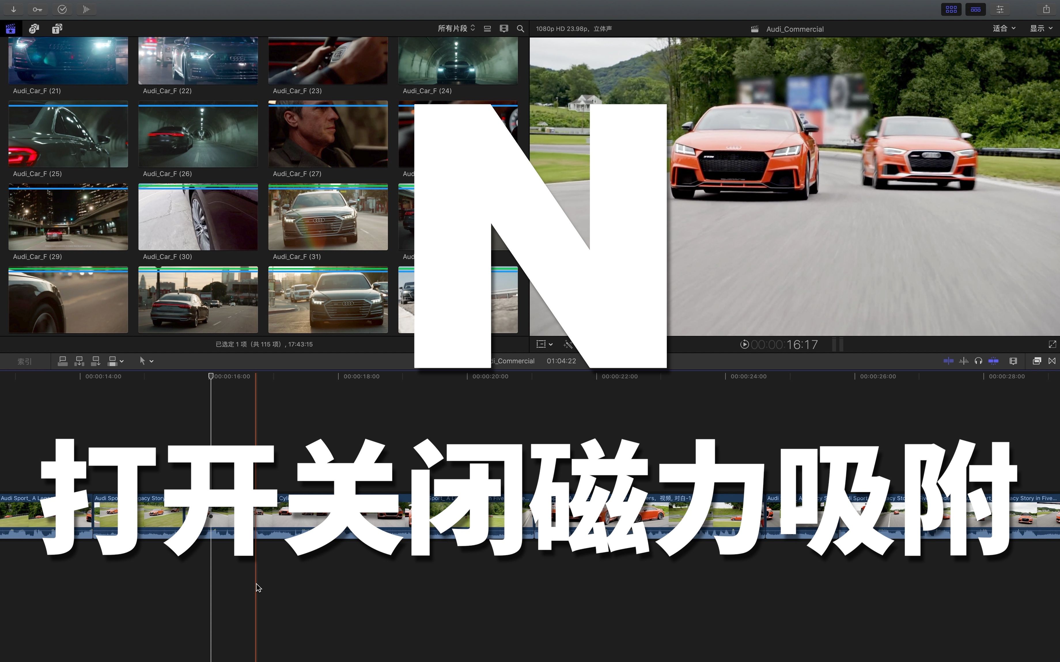Search clips with the magnifier icon
Screen dimensions: 1060x662
click(x=520, y=29)
